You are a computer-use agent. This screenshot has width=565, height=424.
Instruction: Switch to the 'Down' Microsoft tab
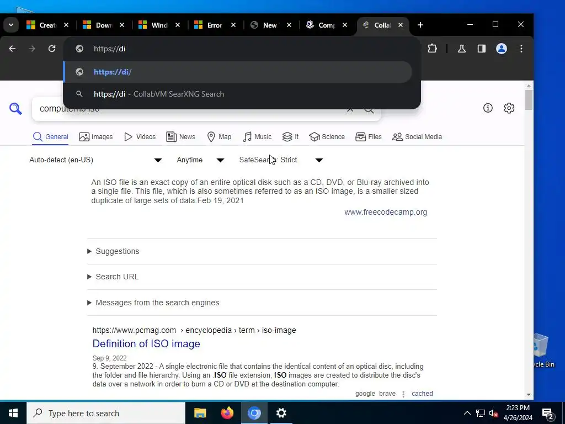[x=97, y=25]
